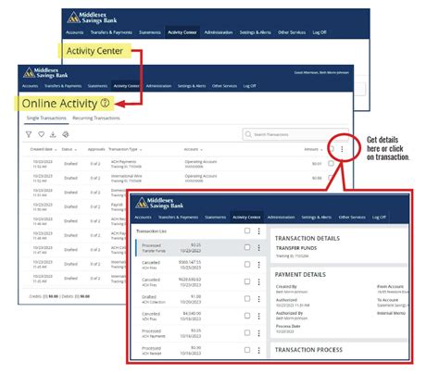Image resolution: width=439 pixels, height=374 pixels.
Task: Click the Middlesex Savings Bank logo in the back window
Action: 92,18
